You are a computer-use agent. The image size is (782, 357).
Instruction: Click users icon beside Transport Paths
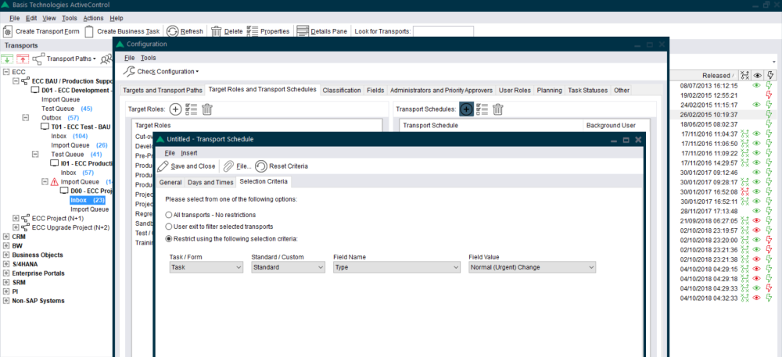[x=106, y=59]
